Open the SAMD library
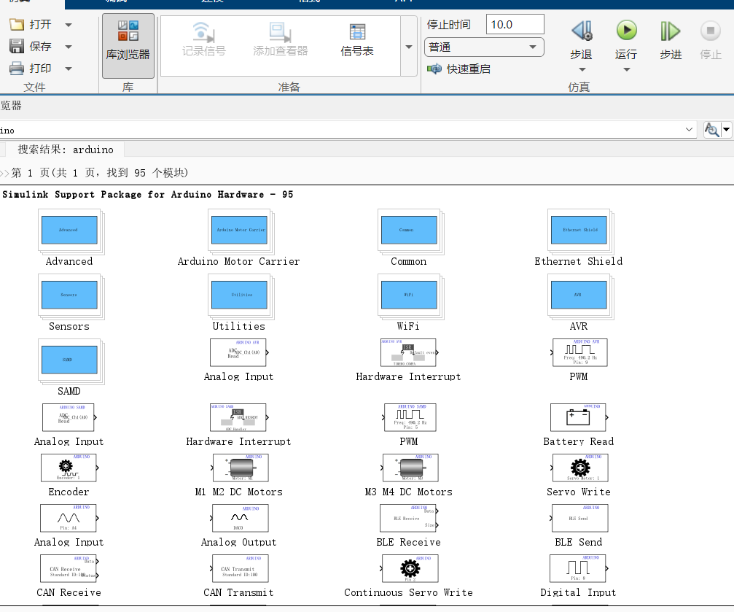The image size is (734, 612). point(70,368)
